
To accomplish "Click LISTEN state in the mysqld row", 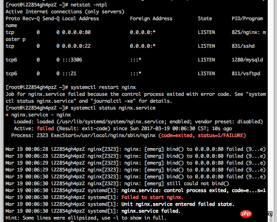I will 206,60.
